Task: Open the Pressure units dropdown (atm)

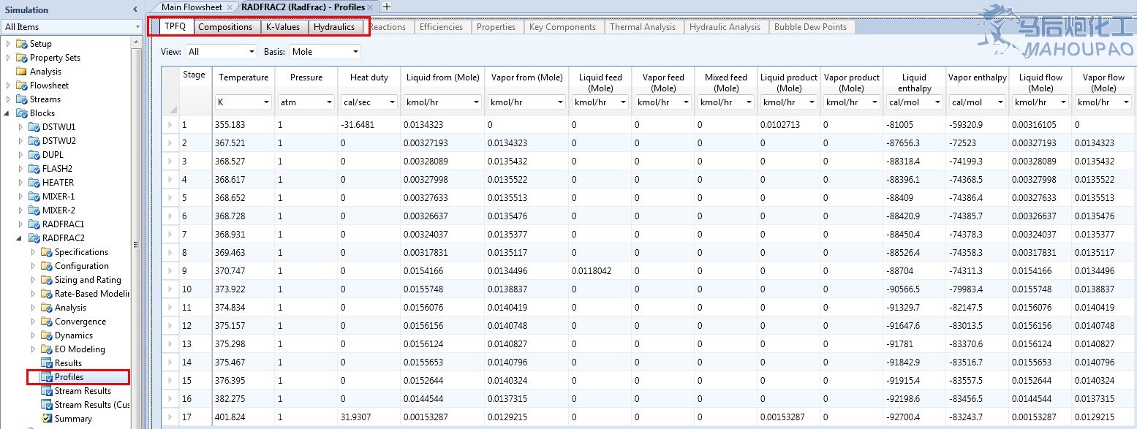Action: pyautogui.click(x=306, y=102)
